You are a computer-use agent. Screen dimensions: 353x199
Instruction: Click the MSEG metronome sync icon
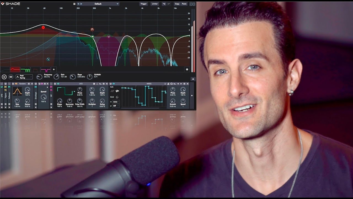[168, 84]
